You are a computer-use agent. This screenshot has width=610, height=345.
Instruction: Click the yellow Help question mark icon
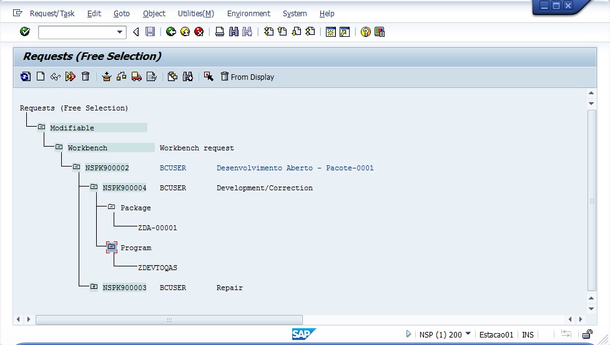pos(366,32)
